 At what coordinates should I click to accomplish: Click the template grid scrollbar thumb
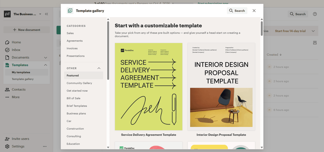(x=262, y=28)
